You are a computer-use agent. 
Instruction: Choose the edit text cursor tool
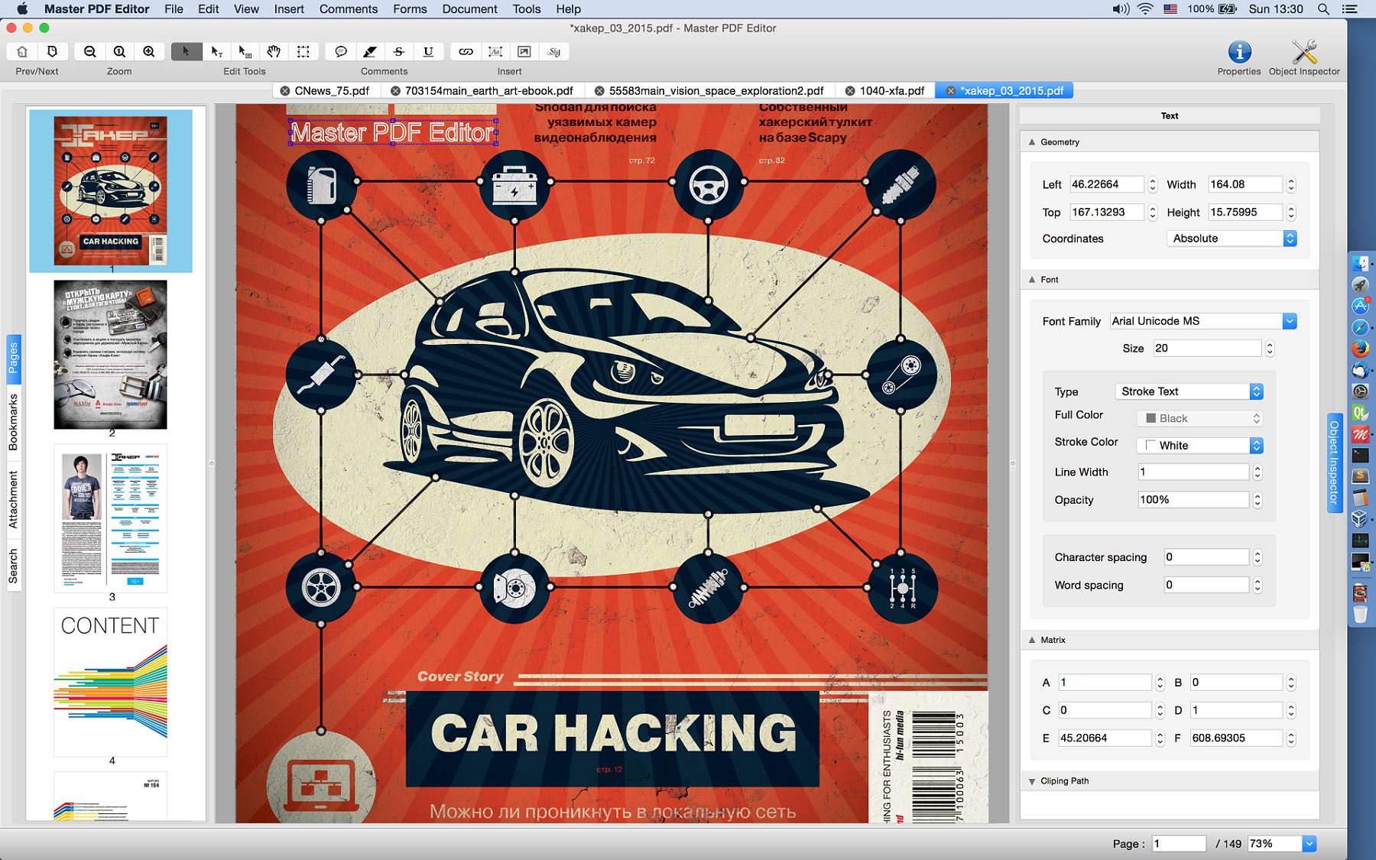pyautogui.click(x=216, y=51)
